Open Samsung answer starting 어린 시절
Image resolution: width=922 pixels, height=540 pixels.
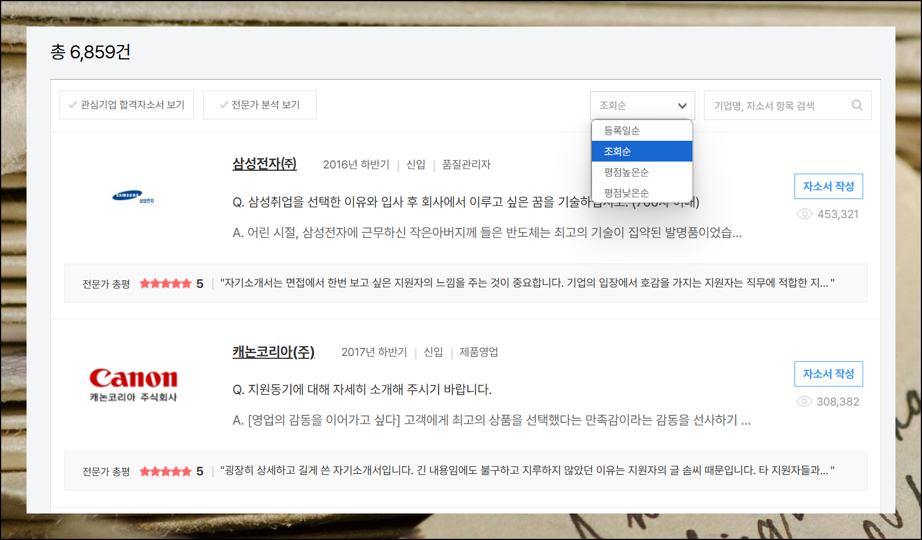click(x=487, y=232)
